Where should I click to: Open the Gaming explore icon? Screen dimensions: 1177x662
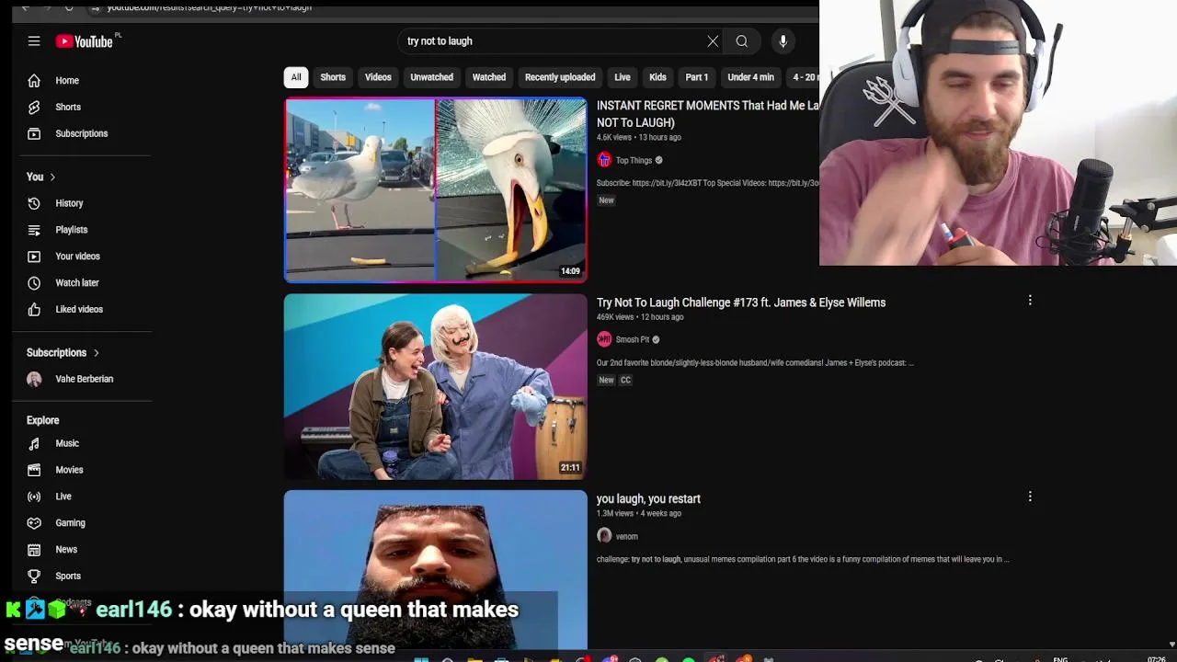(34, 523)
